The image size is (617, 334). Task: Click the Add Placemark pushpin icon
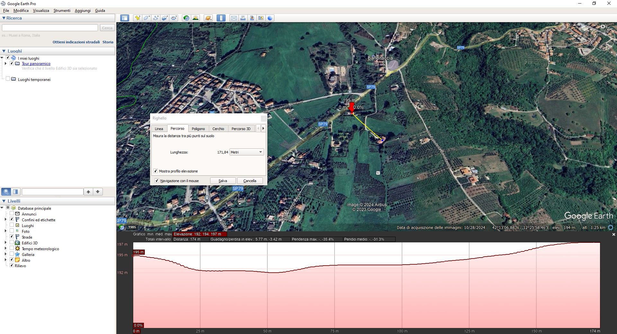(x=138, y=18)
